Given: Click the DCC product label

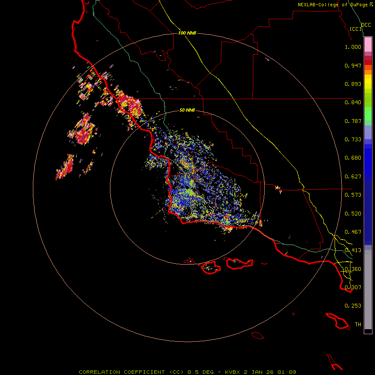Looking at the screenshot, I should pos(366,25).
